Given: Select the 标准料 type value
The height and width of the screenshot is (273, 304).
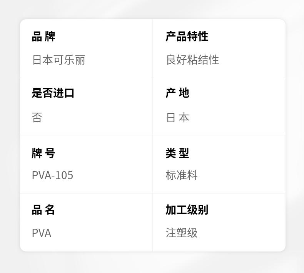Looking at the screenshot, I should click(x=182, y=175).
